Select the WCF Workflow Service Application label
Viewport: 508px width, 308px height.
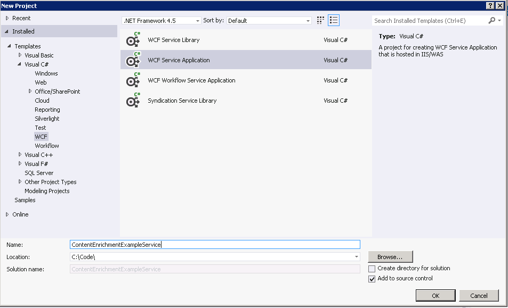(x=191, y=80)
